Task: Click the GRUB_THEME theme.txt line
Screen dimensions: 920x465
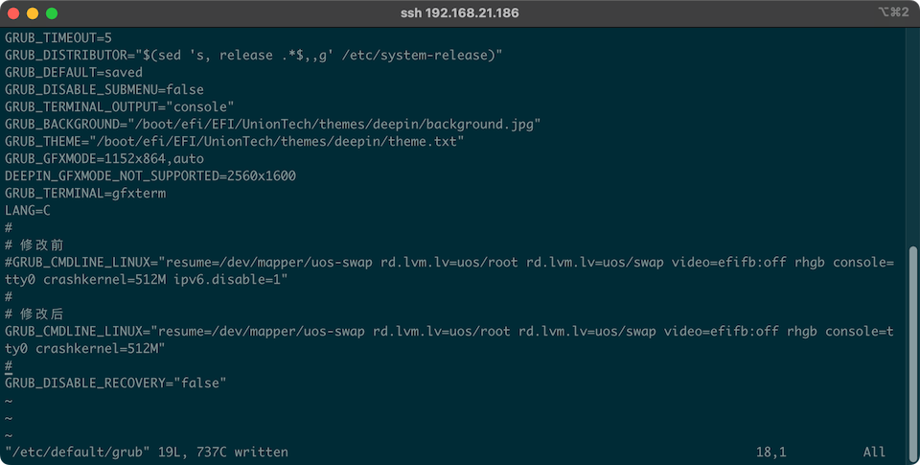Action: [x=235, y=141]
